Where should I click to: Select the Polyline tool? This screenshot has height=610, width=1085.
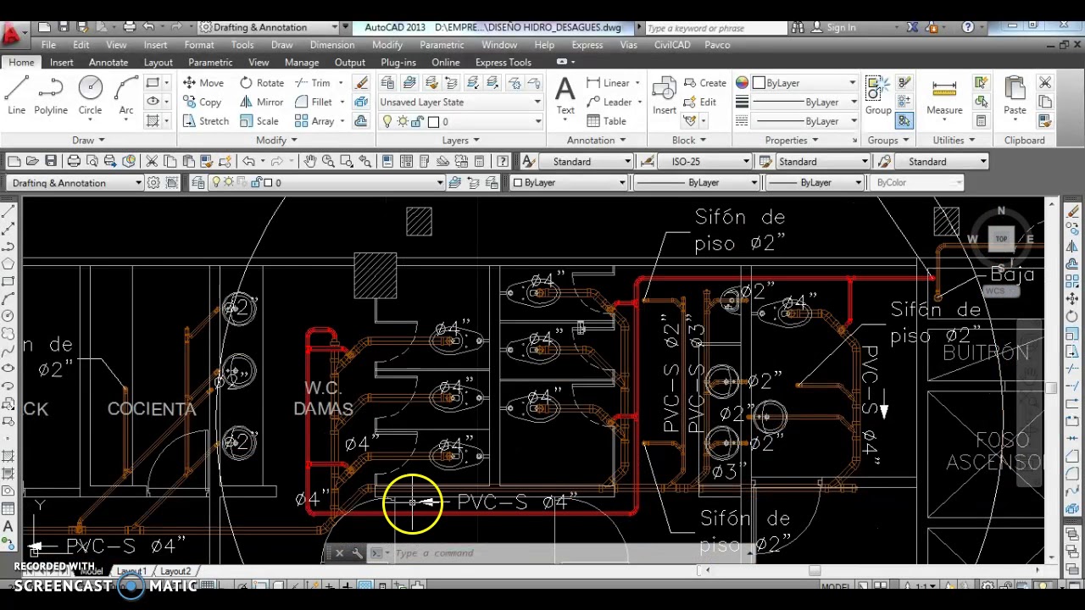51,95
